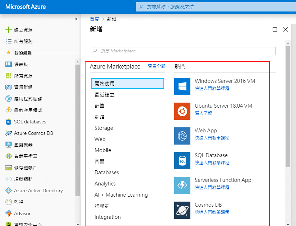Click the 虛擬網路 network icon
Image resolution: width=296 pixels, height=226 pixels.
tap(9, 179)
